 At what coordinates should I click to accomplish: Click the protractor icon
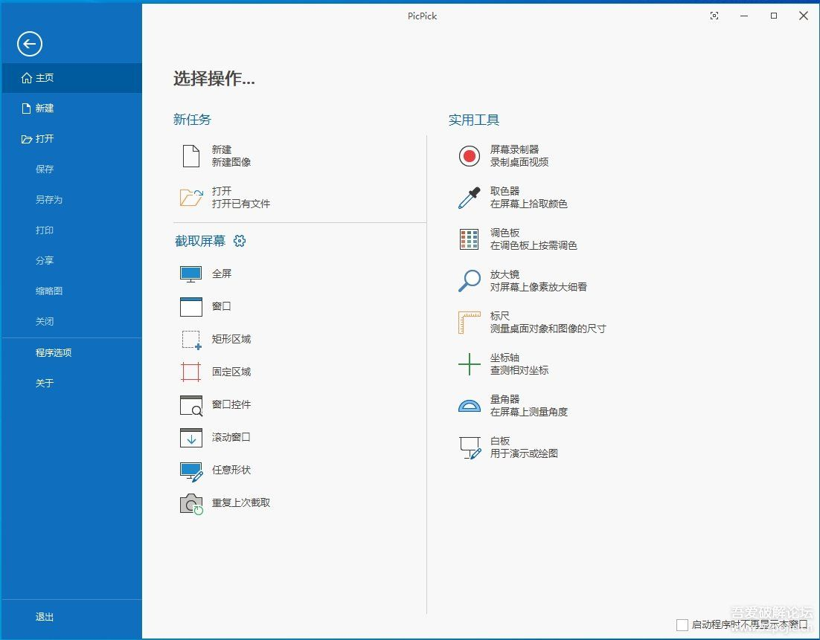coord(469,406)
